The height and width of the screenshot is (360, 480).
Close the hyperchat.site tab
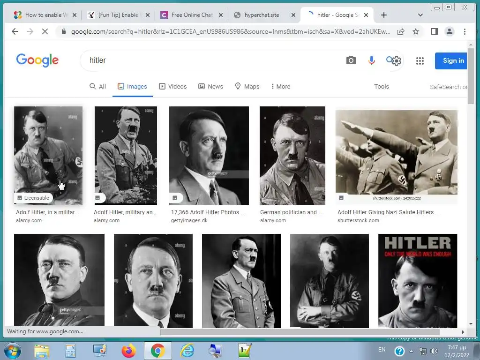coord(293,15)
